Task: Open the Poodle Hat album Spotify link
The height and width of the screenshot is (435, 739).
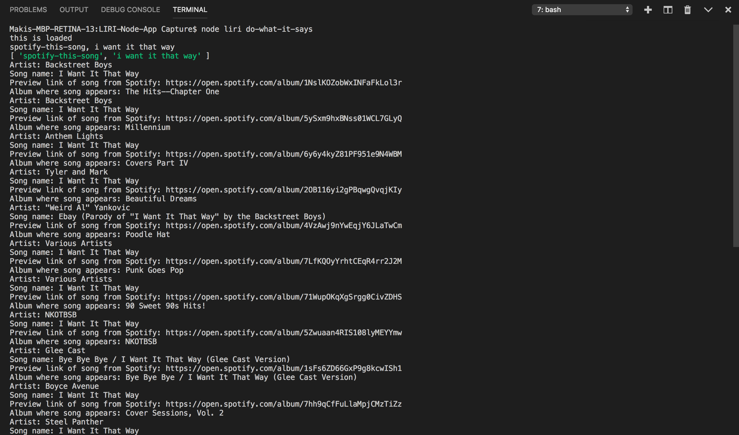Action: coord(284,225)
